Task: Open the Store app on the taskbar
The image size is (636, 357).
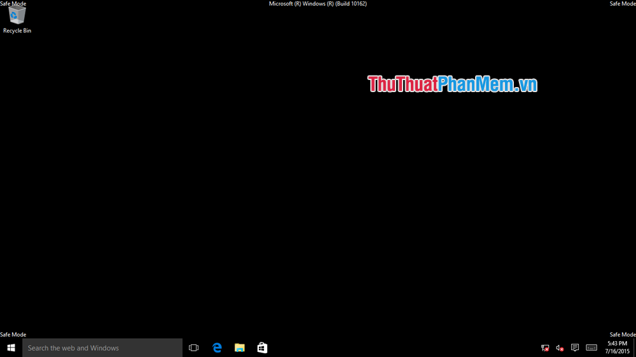Action: [x=263, y=347]
